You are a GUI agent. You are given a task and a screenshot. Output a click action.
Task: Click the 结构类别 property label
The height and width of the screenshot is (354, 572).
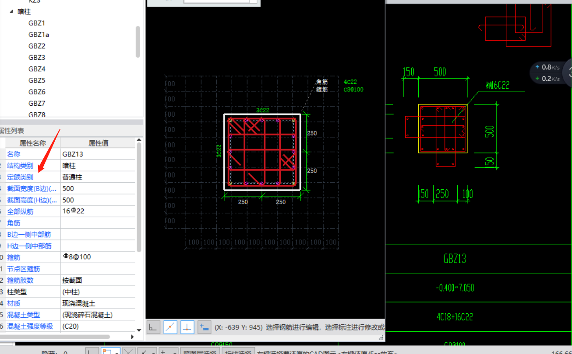pos(20,166)
